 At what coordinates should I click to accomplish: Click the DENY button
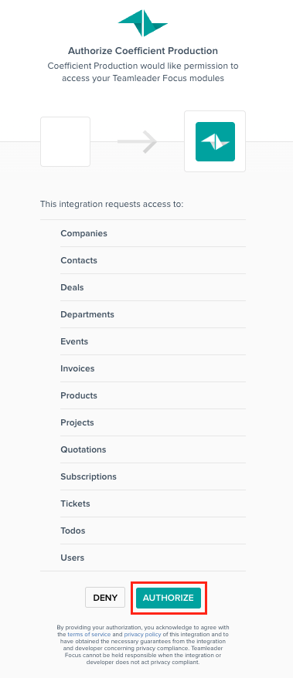pyautogui.click(x=105, y=598)
